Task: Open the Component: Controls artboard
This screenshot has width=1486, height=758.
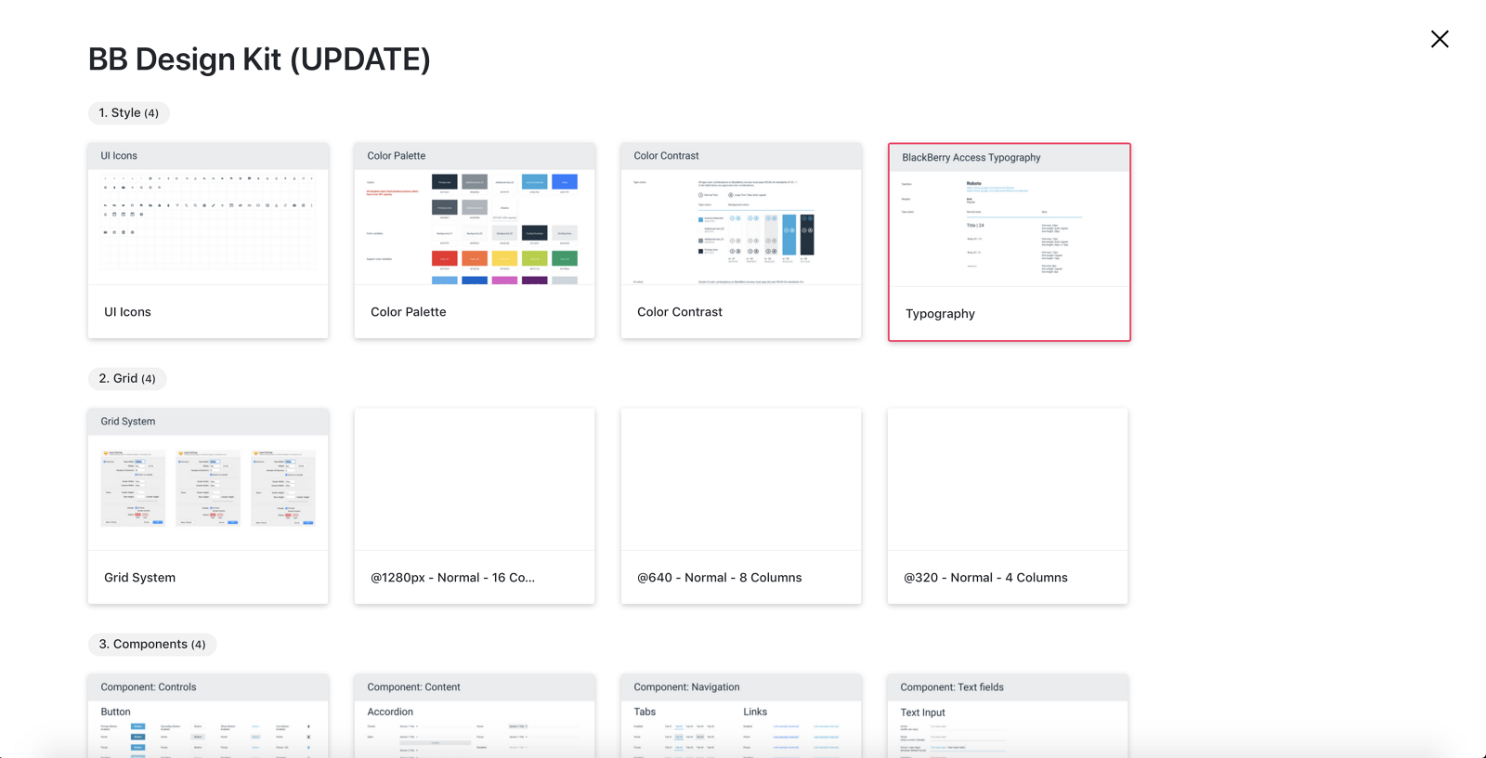Action: [x=208, y=716]
